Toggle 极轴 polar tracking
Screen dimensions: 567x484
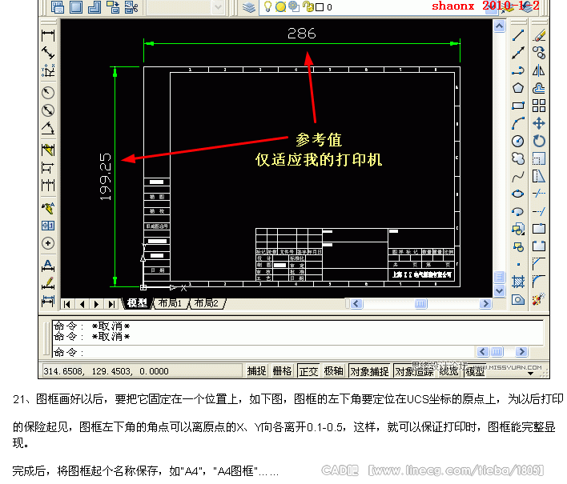click(333, 371)
